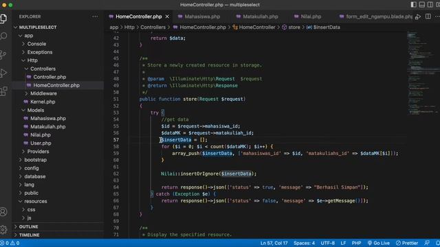The width and height of the screenshot is (440, 247).
Task: Open Matakuliah.php in the Models folder
Action: click(x=48, y=126)
